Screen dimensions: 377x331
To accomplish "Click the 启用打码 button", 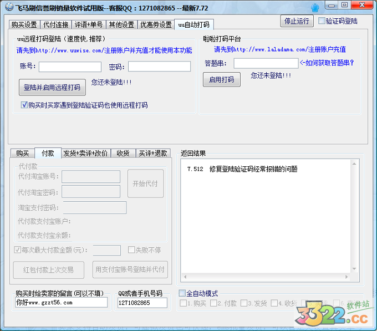I will 221,80.
